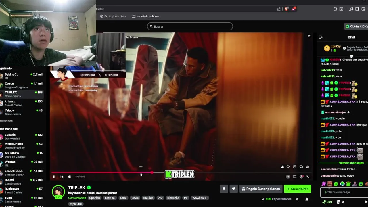Expand the Mostrar más link
The width and height of the screenshot is (368, 207).
pos(6,121)
